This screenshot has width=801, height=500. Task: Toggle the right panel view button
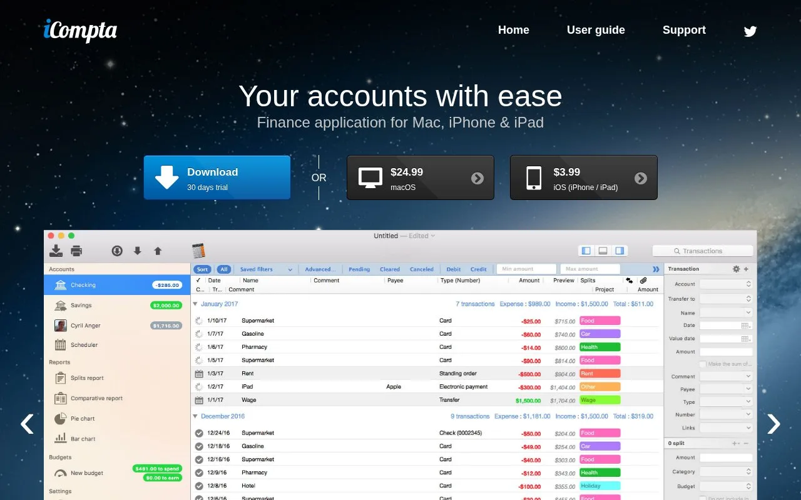(620, 251)
